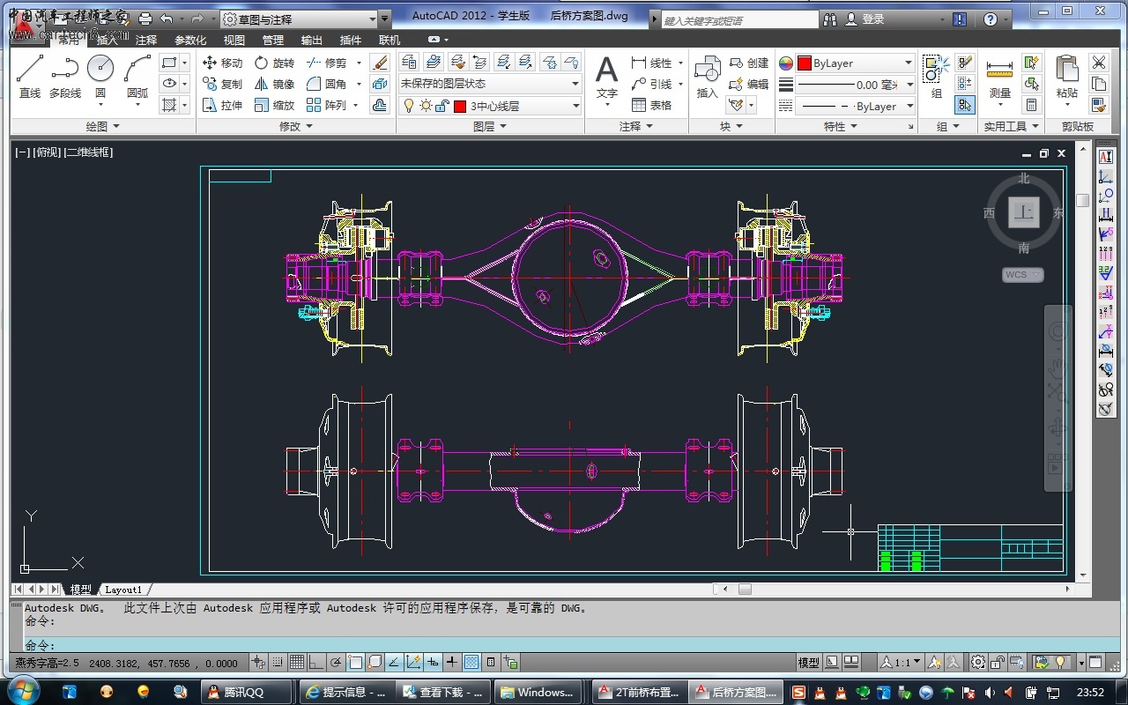Viewport: 1128px width, 705px height.
Task: Select the 多段线 (Polyline) tool
Action: (65, 78)
